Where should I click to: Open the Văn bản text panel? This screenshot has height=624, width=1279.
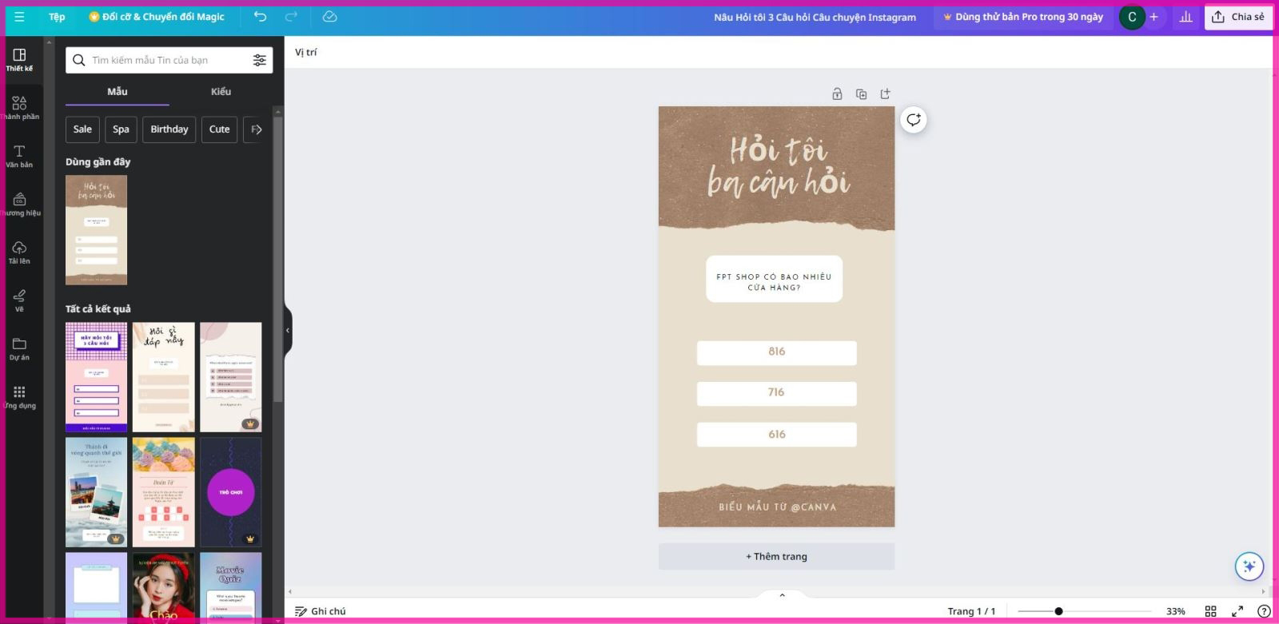point(19,156)
